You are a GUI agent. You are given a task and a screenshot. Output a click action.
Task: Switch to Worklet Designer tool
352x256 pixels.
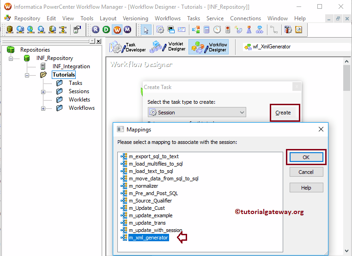[168, 47]
